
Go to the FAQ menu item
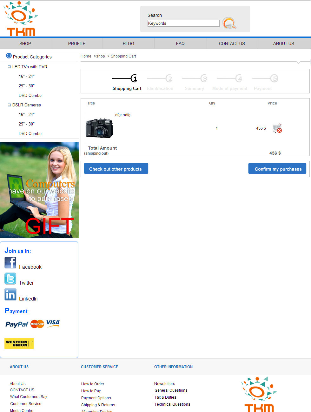[180, 44]
